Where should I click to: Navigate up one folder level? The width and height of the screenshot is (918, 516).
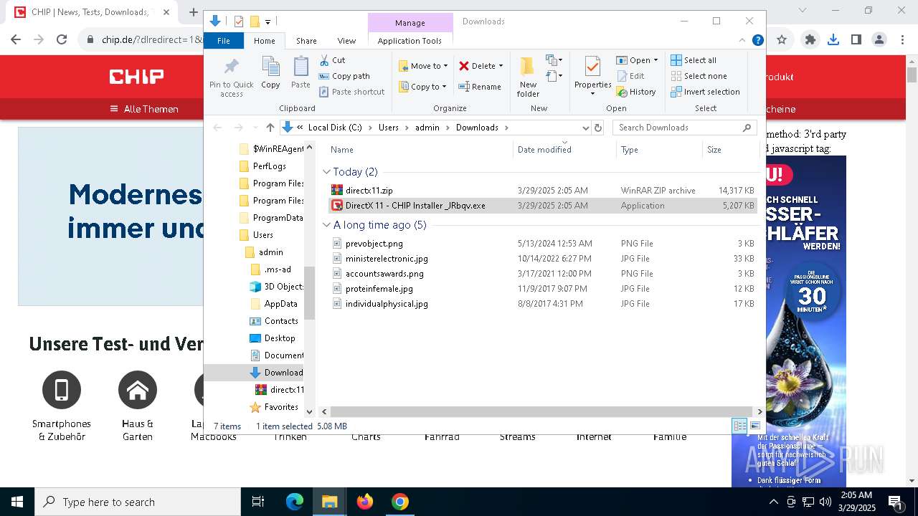tap(270, 128)
